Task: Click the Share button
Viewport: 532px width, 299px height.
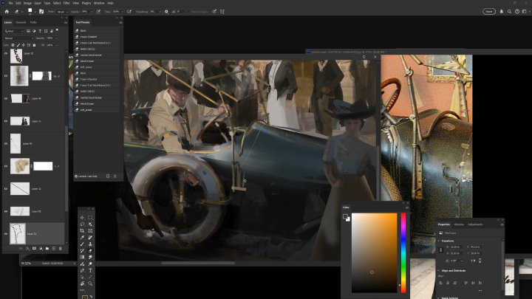Action: [489, 12]
